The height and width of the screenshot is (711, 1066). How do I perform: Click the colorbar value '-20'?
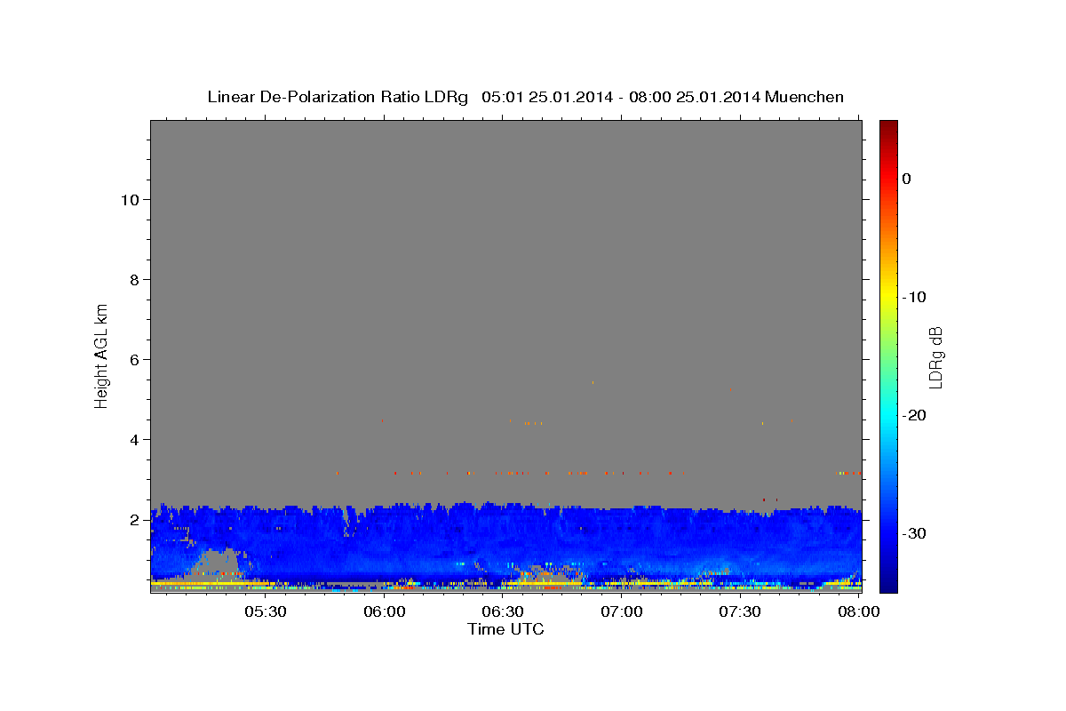[913, 415]
